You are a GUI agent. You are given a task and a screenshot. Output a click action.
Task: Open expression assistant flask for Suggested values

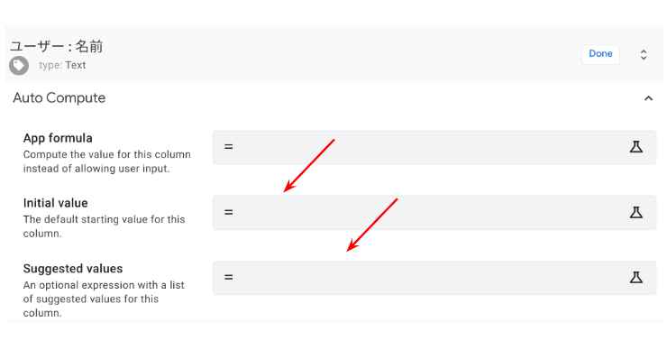[636, 277]
